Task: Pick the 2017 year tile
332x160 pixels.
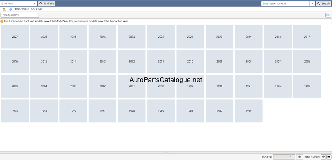Action: (307, 37)
